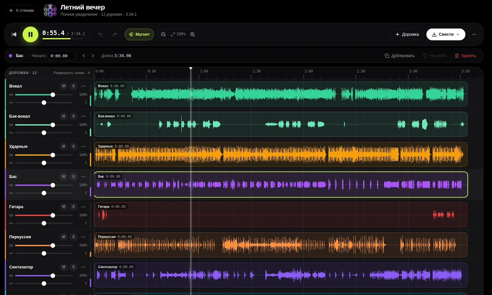
Task: Fit timeline with the 100% zoom control
Action: click(x=178, y=34)
